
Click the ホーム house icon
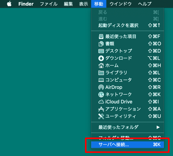point(101,65)
